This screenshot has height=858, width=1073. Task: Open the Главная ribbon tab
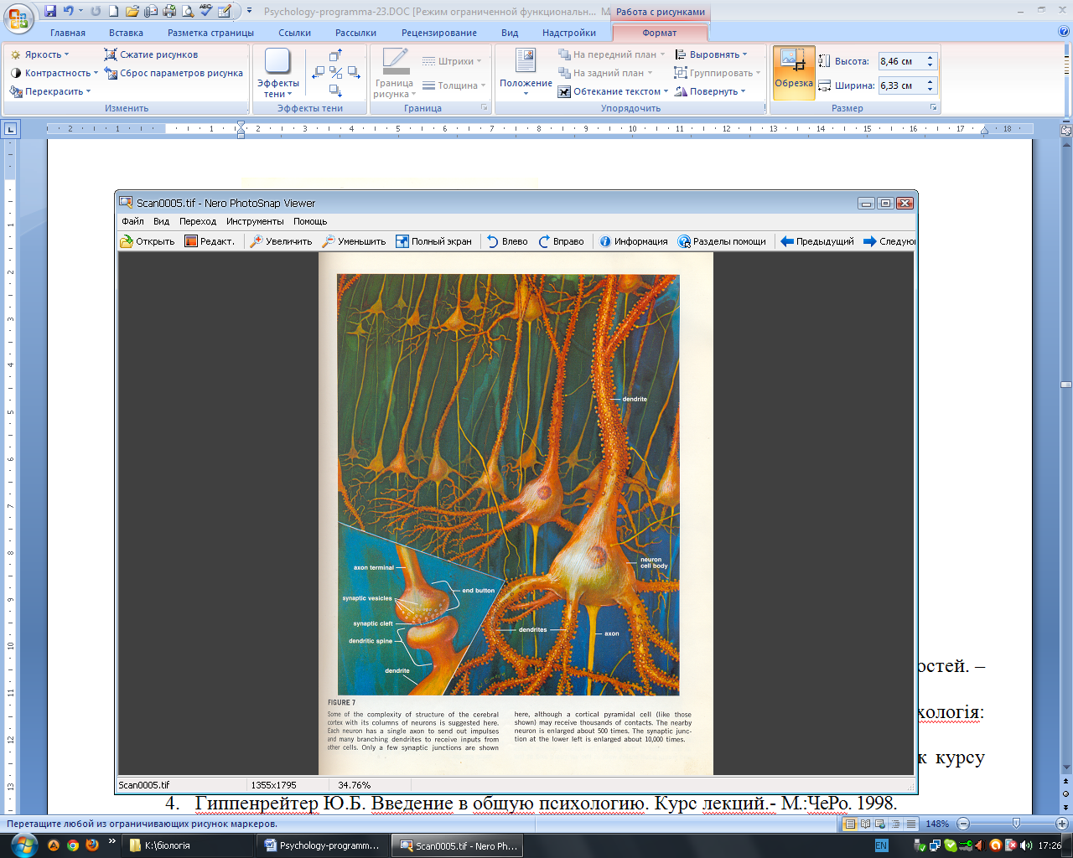(68, 33)
